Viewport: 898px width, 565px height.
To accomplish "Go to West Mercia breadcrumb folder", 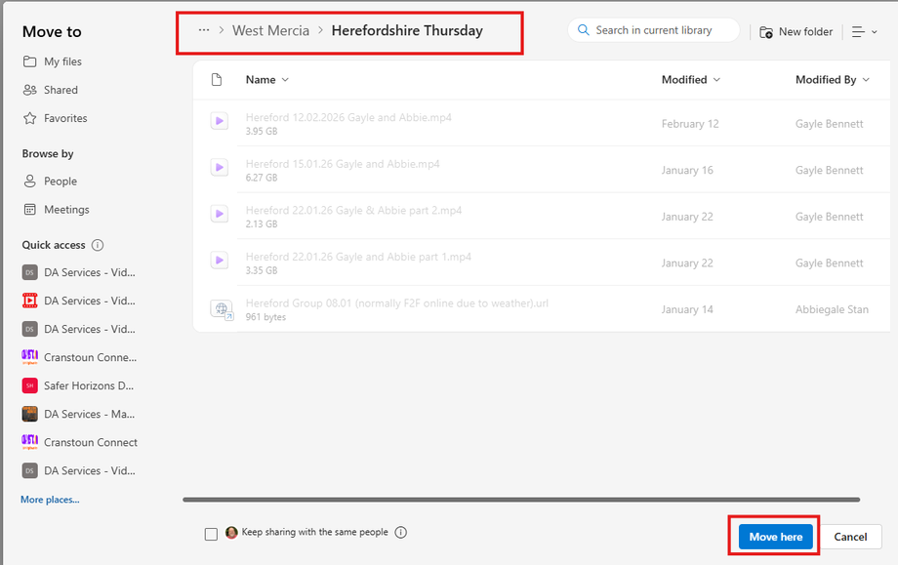I will click(270, 30).
